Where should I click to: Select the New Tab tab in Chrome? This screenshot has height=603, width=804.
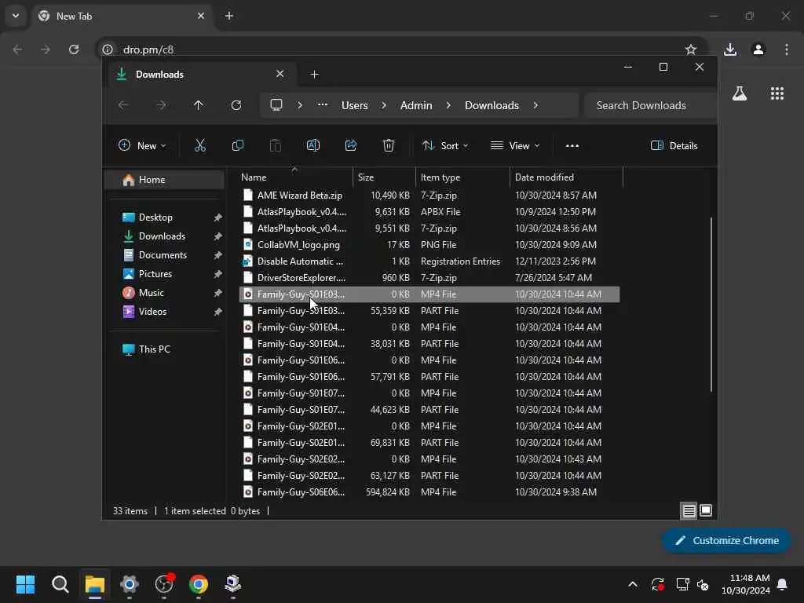122,16
